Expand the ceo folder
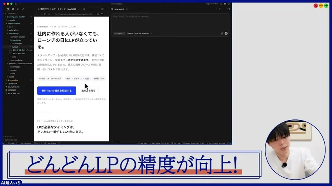Image resolution: width=332 pixels, height=186 pixels. click(x=11, y=27)
